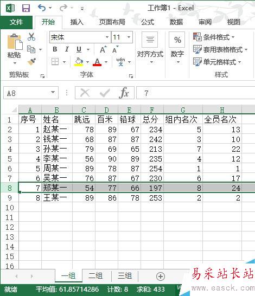Image resolution: width=255 pixels, height=296 pixels.
Task: Open Conditional Formatting menu
Action: pyautogui.click(x=214, y=37)
